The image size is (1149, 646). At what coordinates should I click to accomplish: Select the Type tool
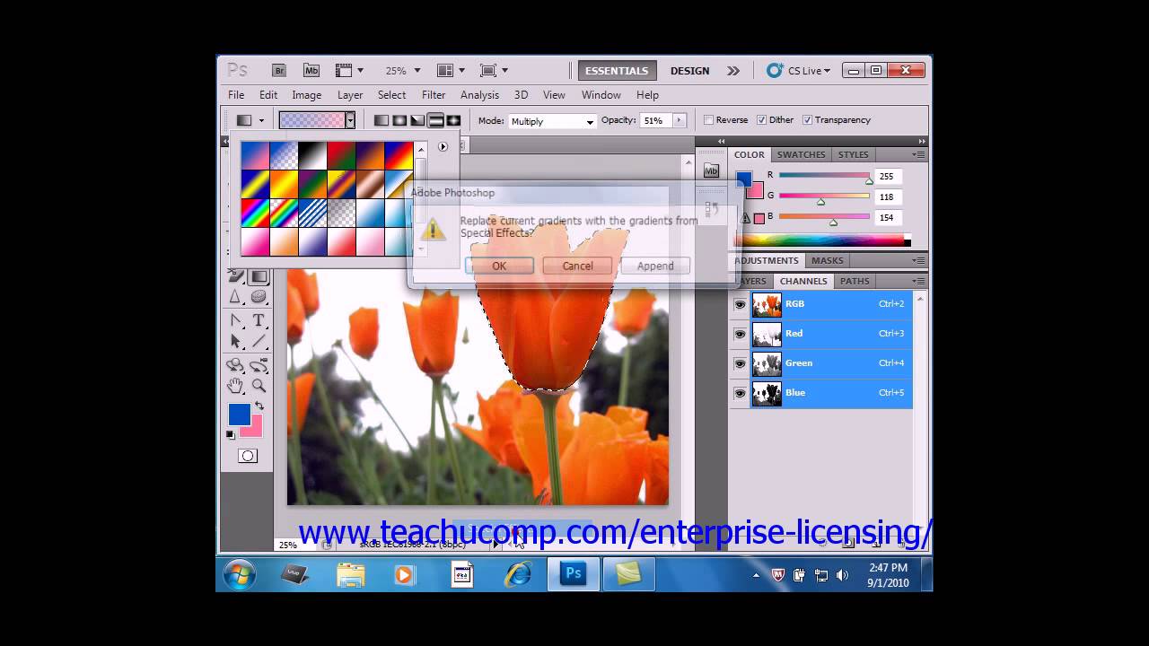pyautogui.click(x=259, y=320)
